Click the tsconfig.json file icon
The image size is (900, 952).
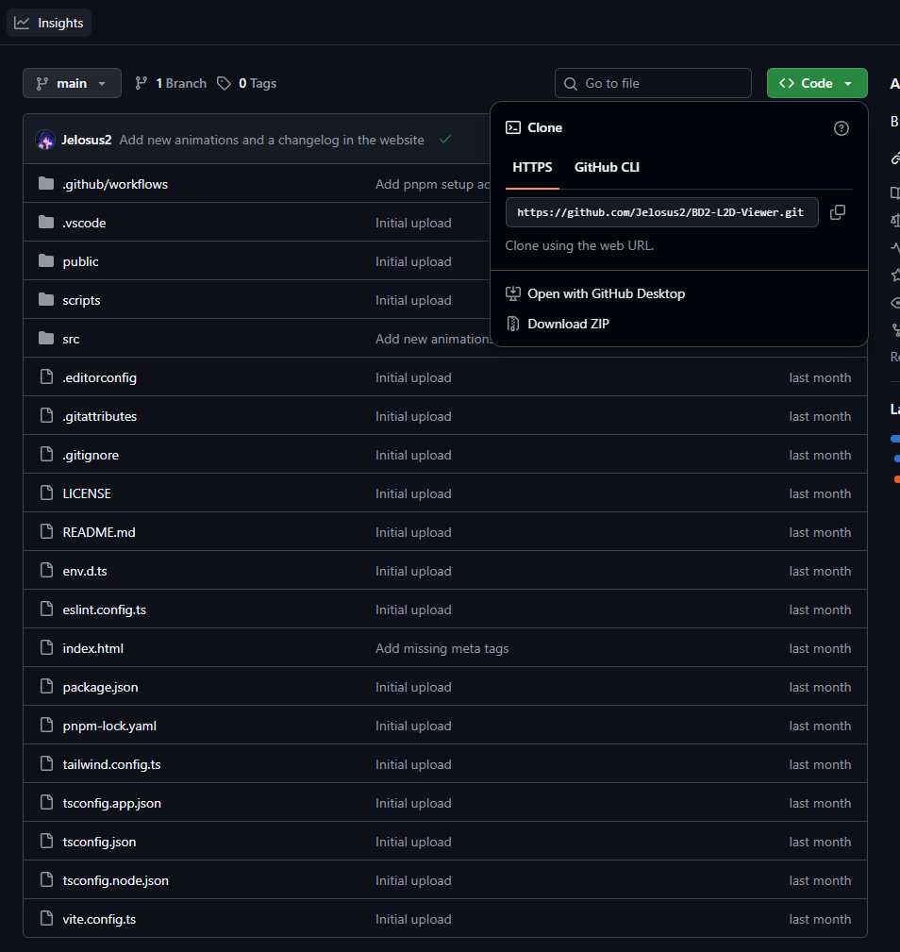point(47,843)
